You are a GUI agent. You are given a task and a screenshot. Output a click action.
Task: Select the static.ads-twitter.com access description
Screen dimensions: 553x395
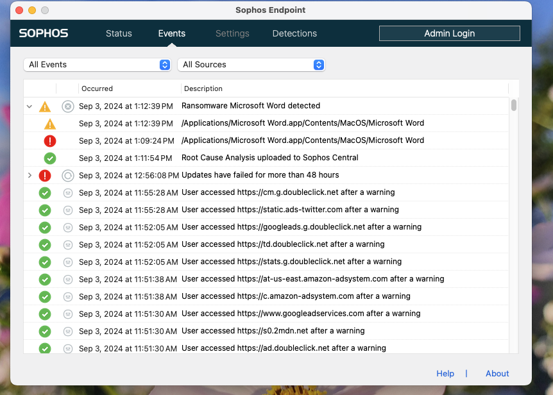pos(290,209)
